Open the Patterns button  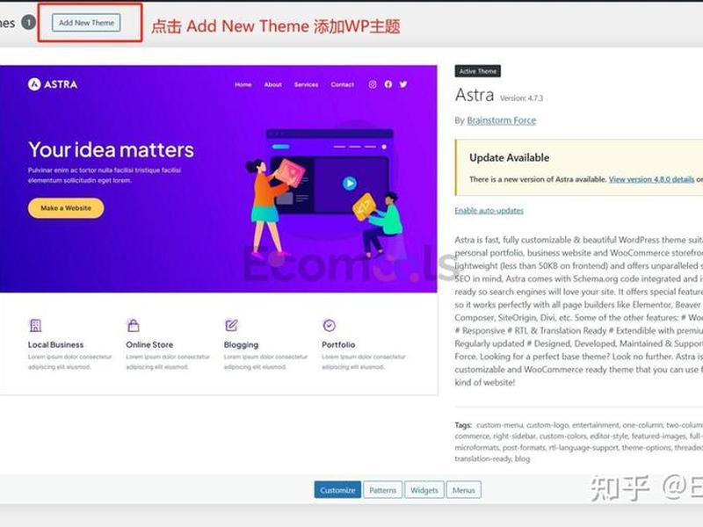pyautogui.click(x=382, y=490)
